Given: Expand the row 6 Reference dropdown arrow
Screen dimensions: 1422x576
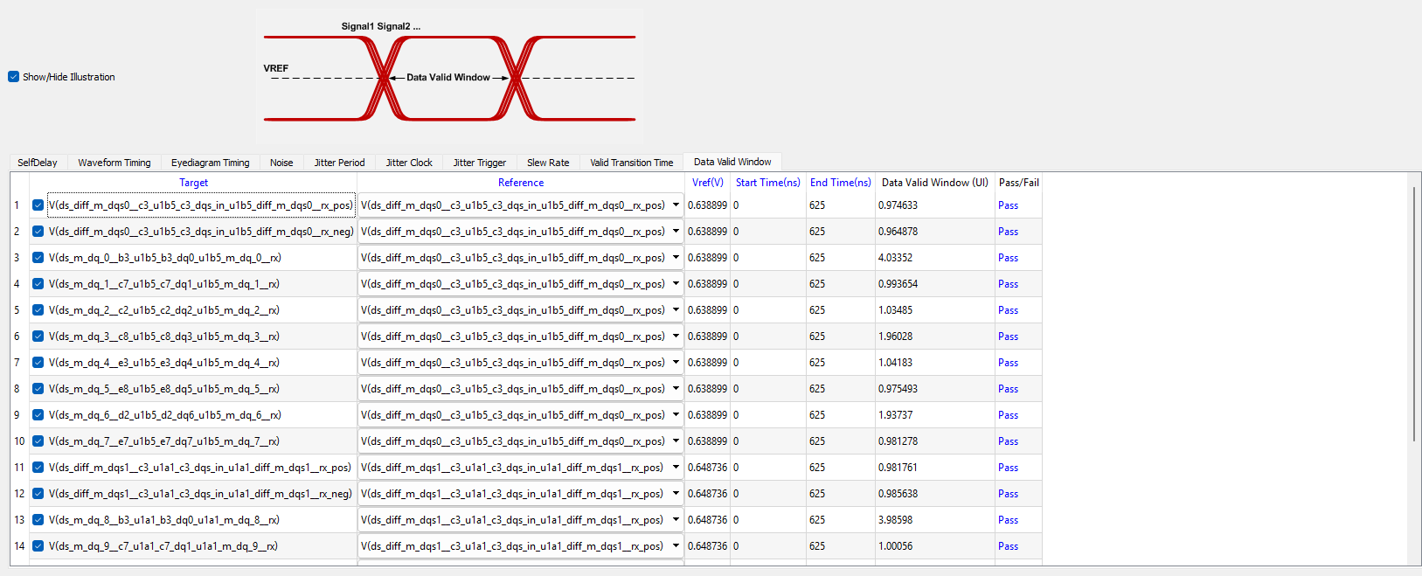Looking at the screenshot, I should [676, 337].
